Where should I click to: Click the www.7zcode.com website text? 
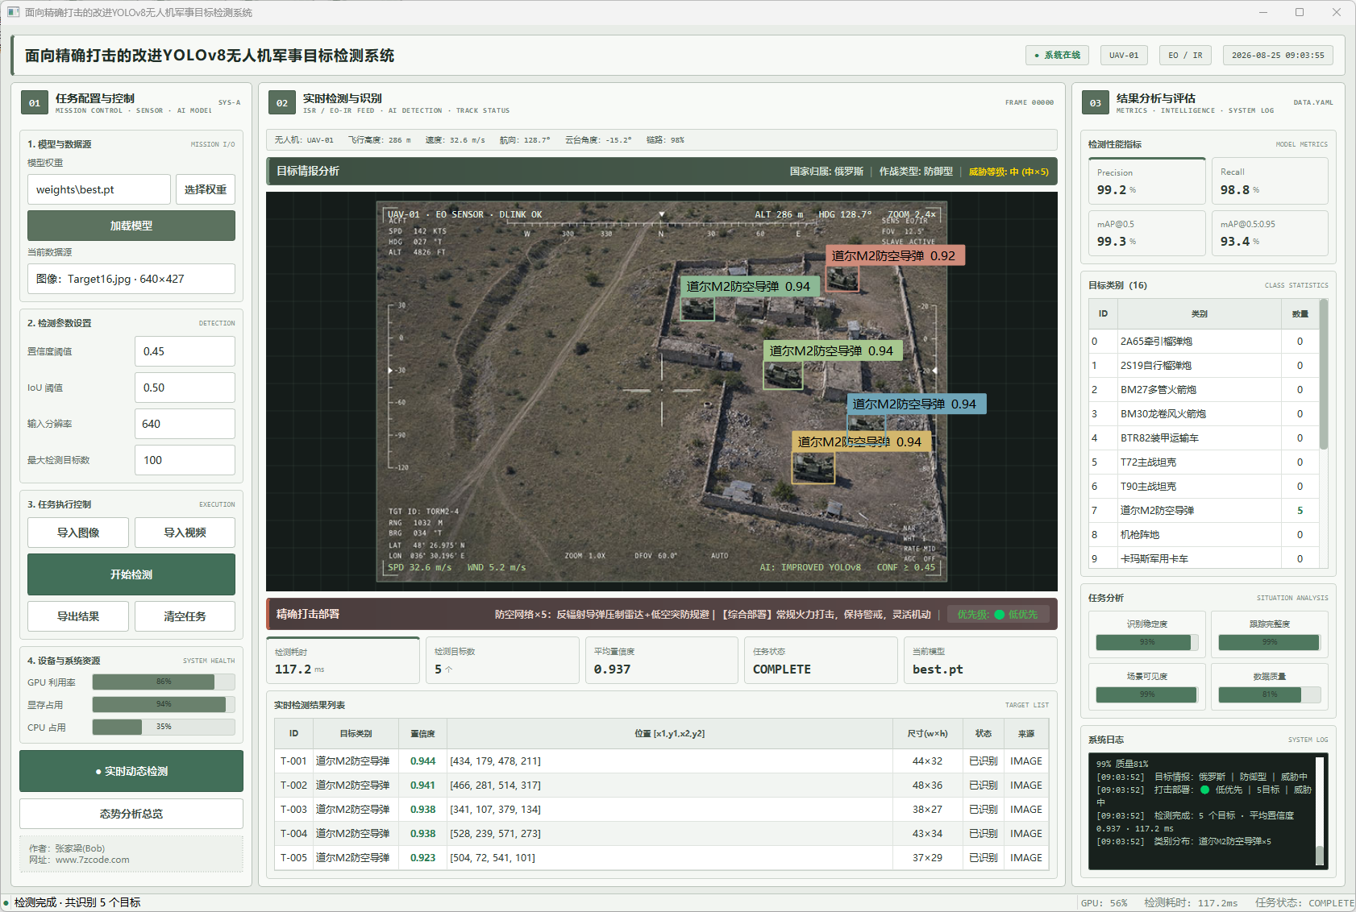tap(92, 860)
